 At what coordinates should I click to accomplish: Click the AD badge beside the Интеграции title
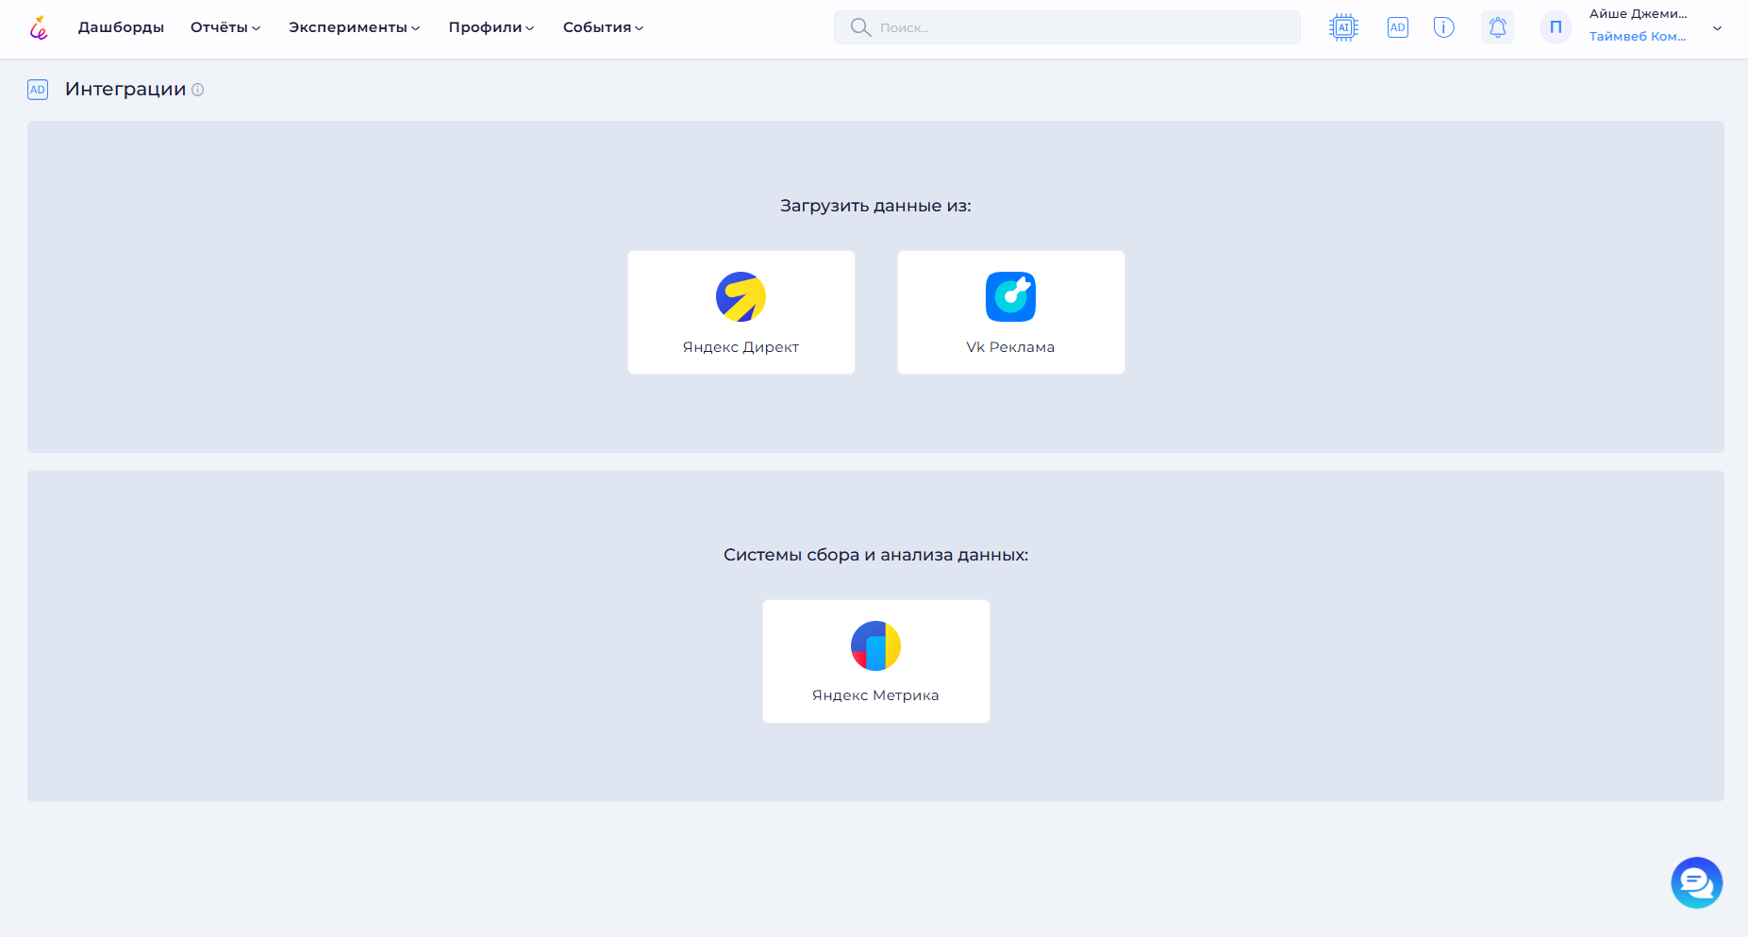click(38, 89)
